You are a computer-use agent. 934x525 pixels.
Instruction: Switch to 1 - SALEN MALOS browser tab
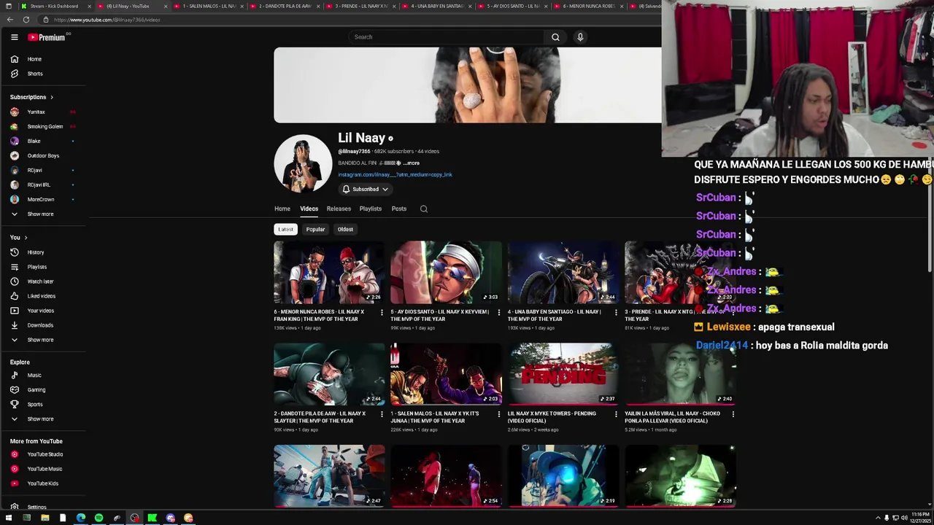click(x=208, y=6)
